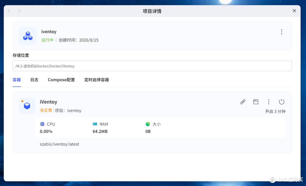
Task: Click the 运行中 status text
Action: [47, 40]
